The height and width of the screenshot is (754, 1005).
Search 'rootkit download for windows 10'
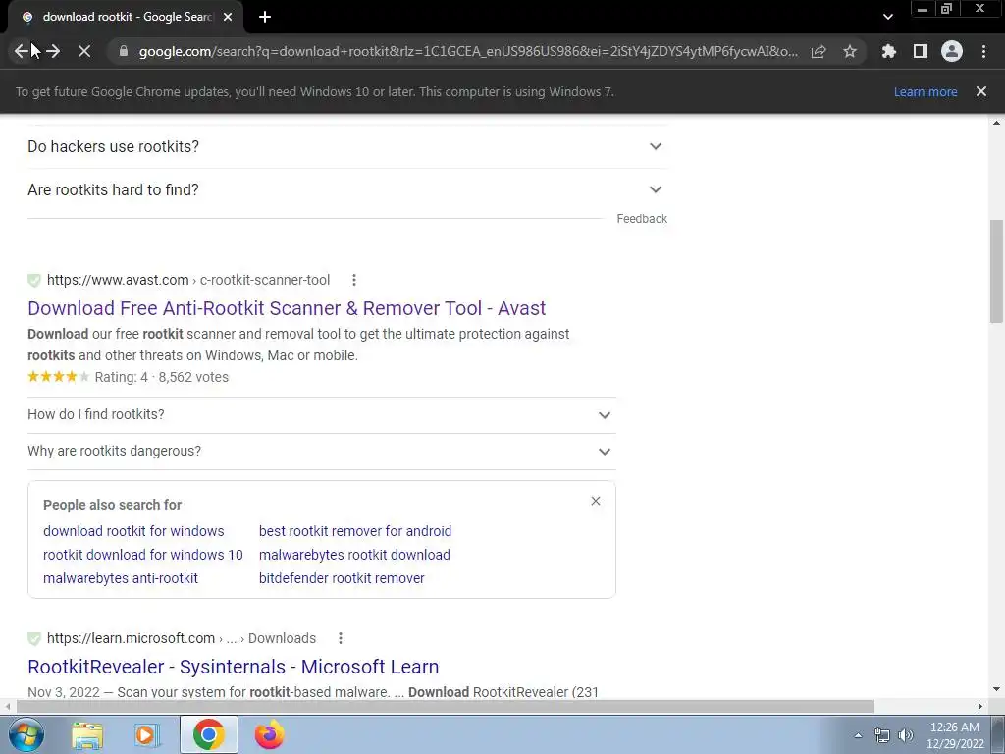(x=143, y=555)
